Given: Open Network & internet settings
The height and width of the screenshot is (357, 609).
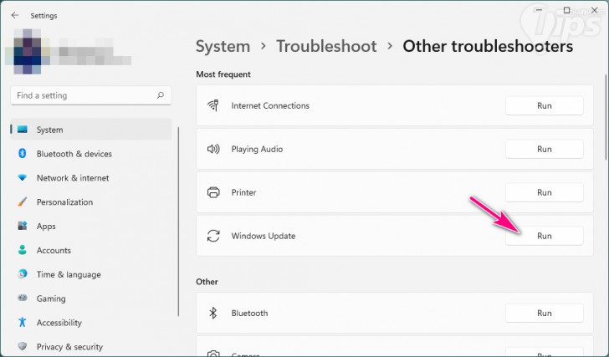Looking at the screenshot, I should [91, 178].
